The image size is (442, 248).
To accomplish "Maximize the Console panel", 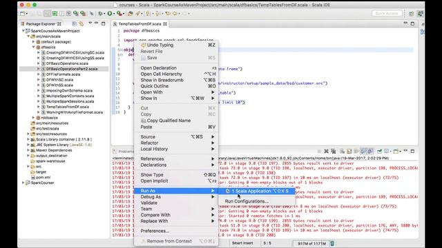I will [x=412, y=152].
